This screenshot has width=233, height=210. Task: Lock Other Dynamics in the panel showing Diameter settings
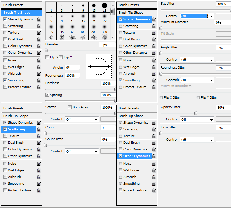click(39, 53)
